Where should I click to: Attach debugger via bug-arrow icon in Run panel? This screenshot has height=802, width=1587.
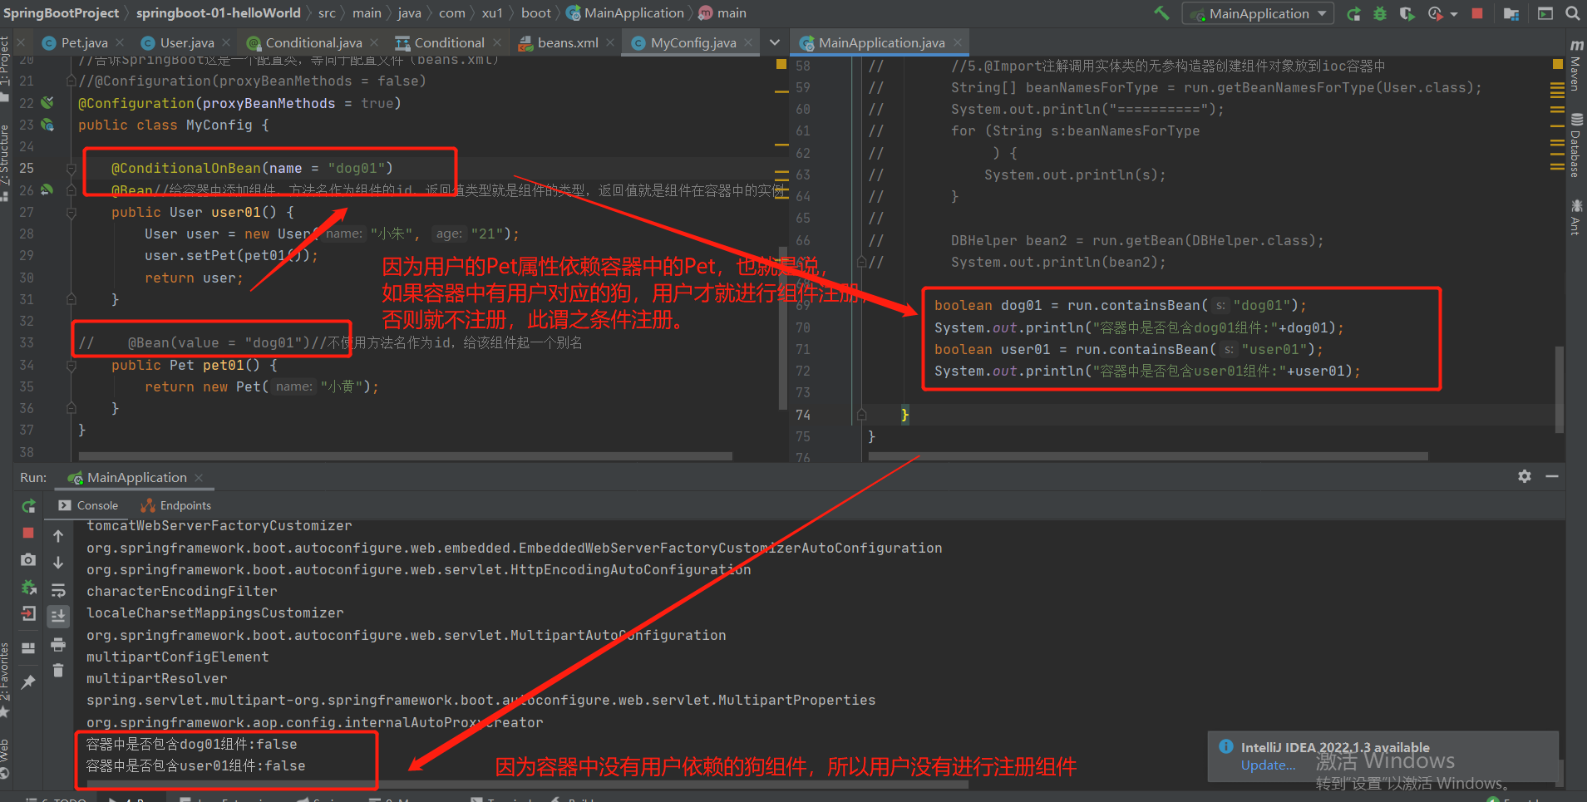point(28,588)
